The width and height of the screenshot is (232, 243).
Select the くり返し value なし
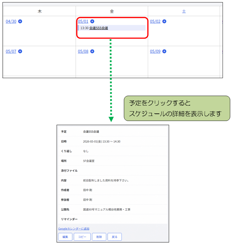click(86, 151)
